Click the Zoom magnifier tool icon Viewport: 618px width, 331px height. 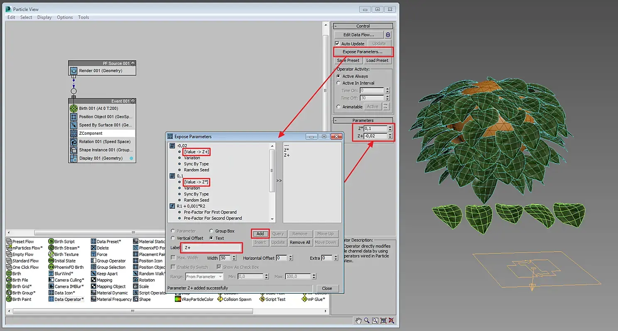tap(367, 321)
